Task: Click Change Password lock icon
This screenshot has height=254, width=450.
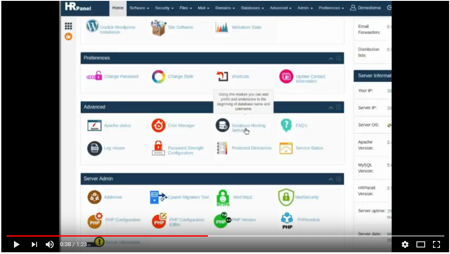Action: [95, 76]
